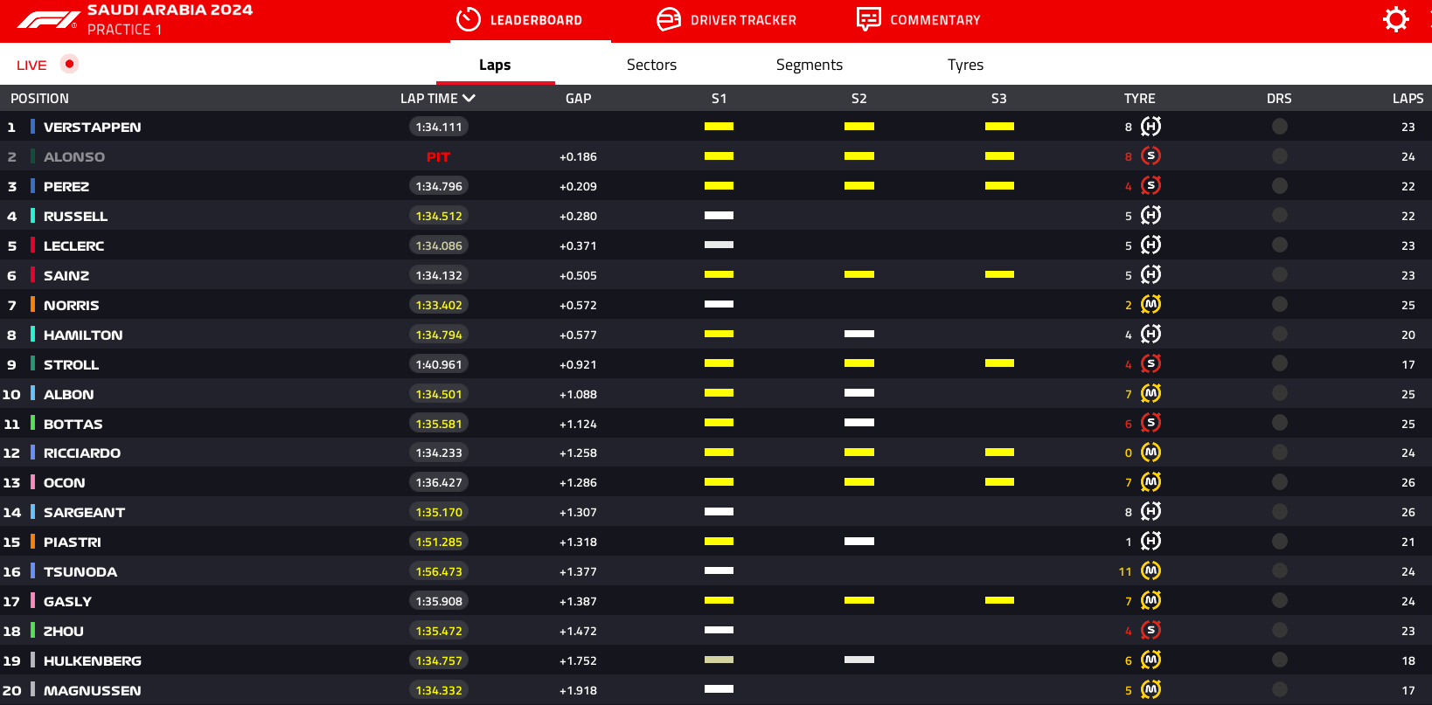The width and height of the screenshot is (1432, 705).
Task: Click Sargeant's hard tyre icon
Action: click(x=1150, y=512)
